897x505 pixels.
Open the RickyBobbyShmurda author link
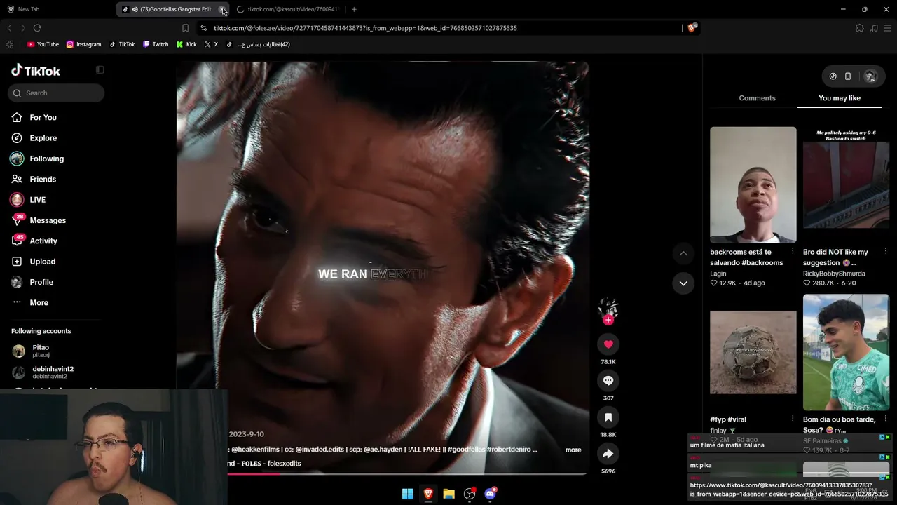pos(834,274)
